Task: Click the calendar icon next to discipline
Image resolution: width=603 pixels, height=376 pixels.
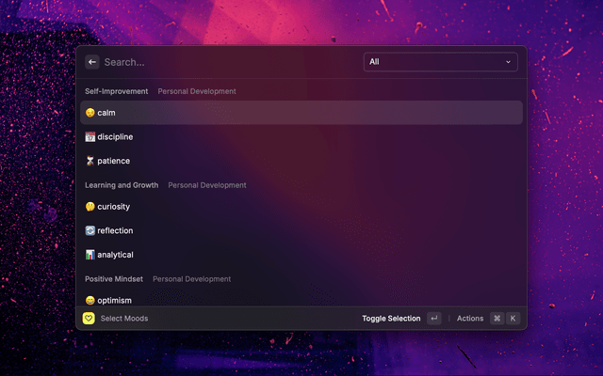Action: tap(90, 137)
